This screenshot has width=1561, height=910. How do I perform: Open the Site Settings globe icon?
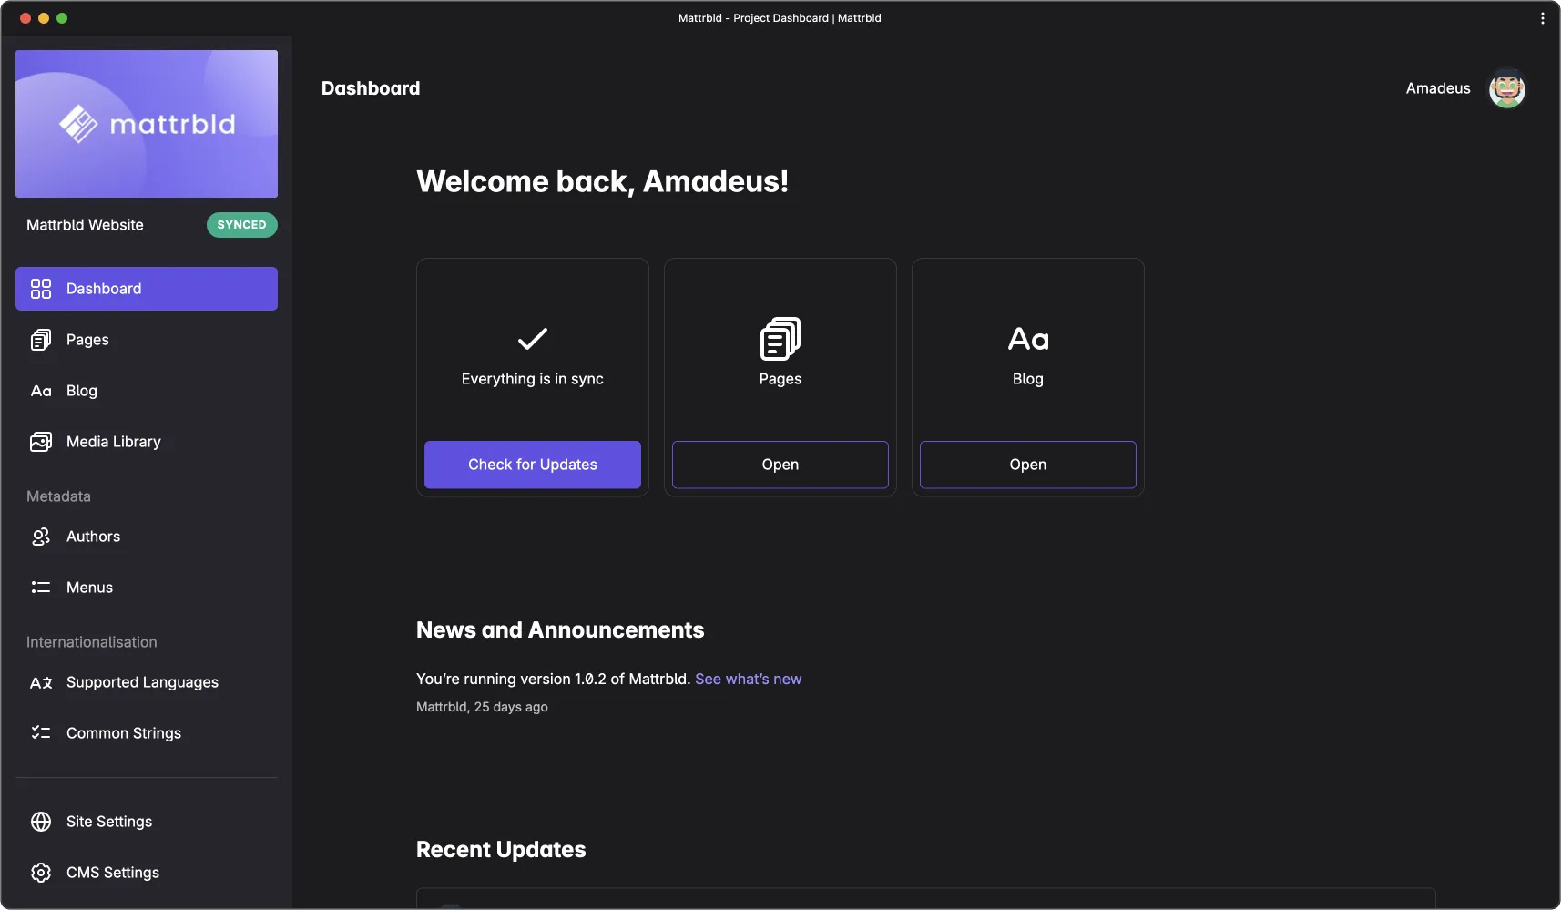(x=41, y=821)
